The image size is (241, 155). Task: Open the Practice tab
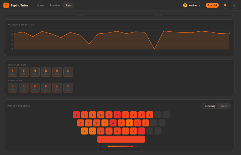pyautogui.click(x=55, y=5)
